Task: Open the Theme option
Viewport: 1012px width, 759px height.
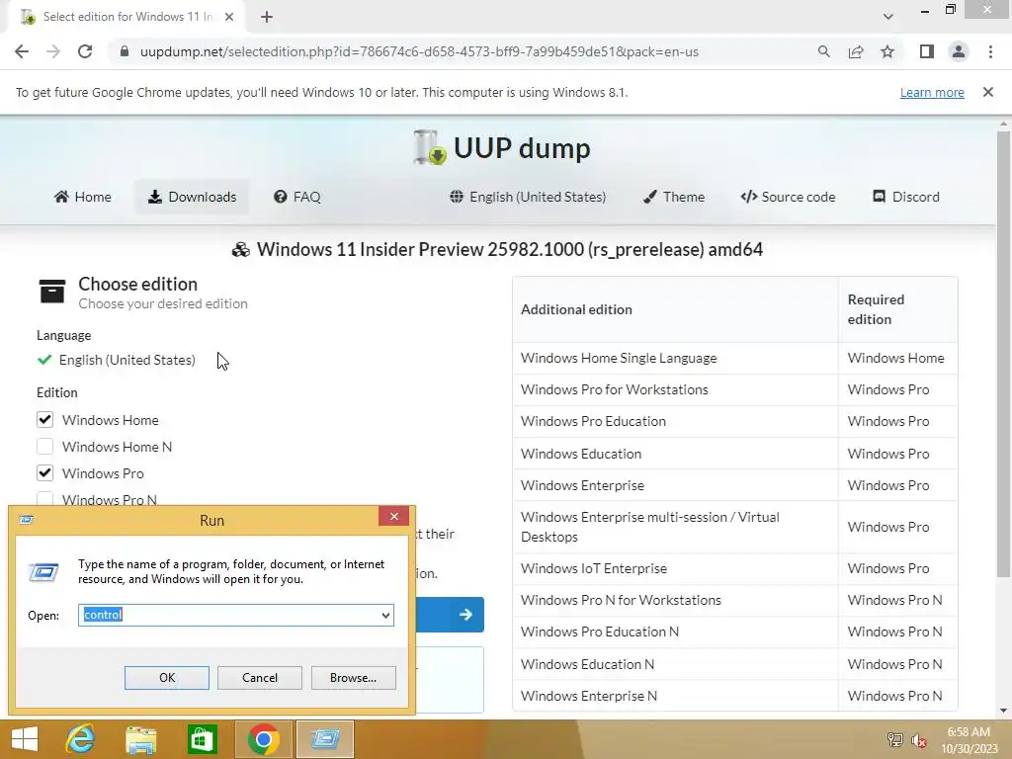Action: pos(673,197)
